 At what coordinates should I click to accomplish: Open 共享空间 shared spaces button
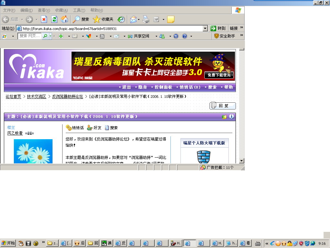tap(139, 36)
